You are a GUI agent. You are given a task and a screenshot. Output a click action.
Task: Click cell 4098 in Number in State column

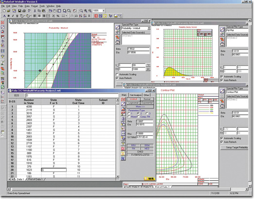(x=29, y=107)
